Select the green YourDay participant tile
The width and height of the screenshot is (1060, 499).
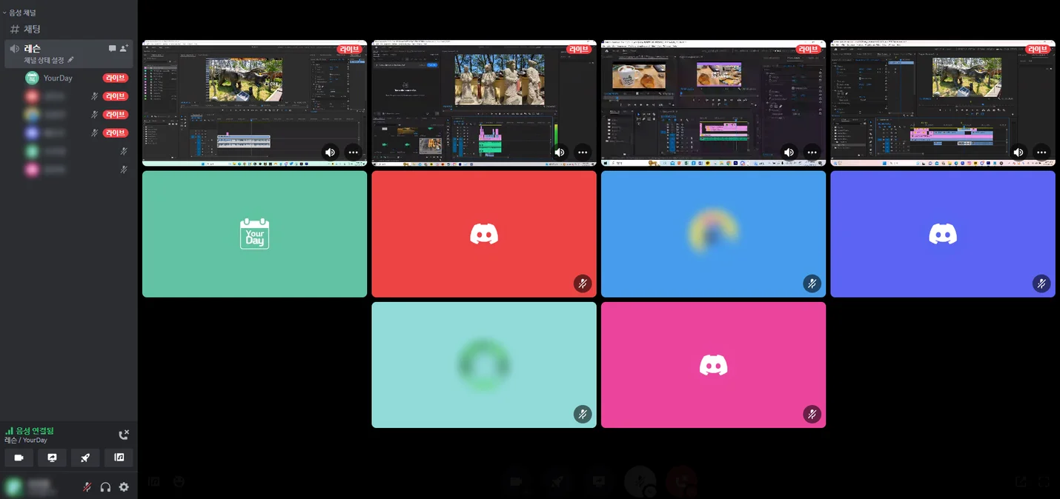(x=254, y=234)
